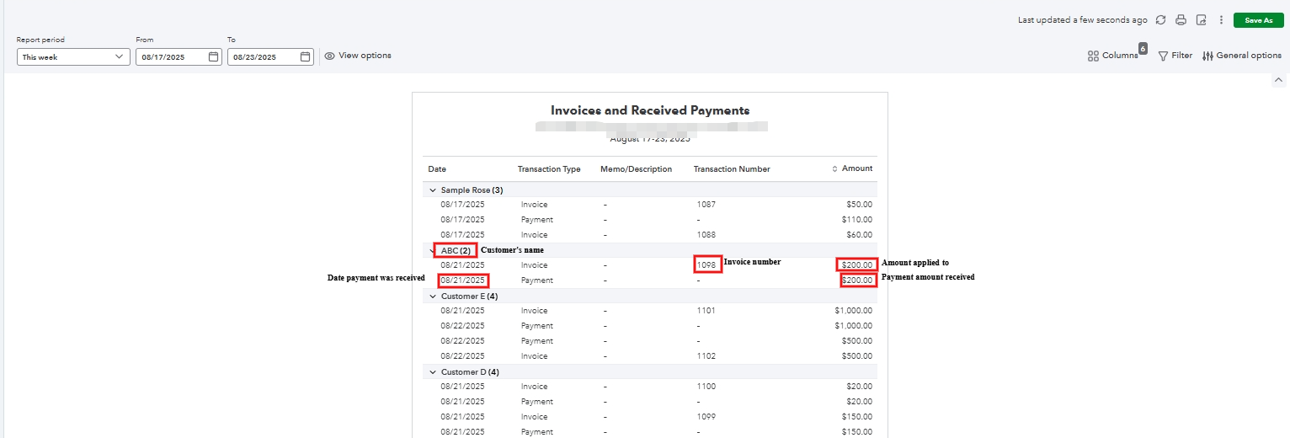Click the print report icon
Viewport: 1290px width, 438px height.
tap(1181, 20)
